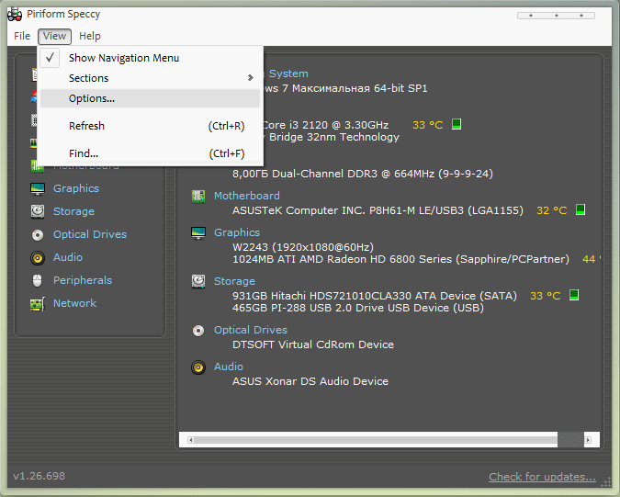This screenshot has height=497, width=620.
Task: Click the Storage heading in summary panel
Action: (234, 281)
